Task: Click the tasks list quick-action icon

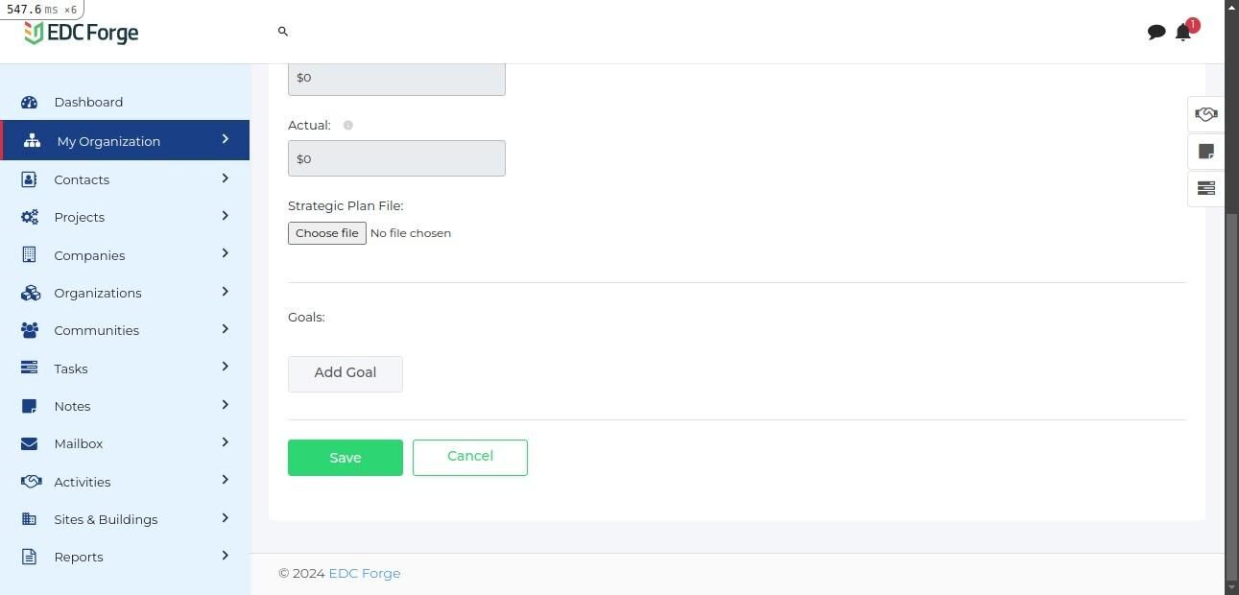Action: pyautogui.click(x=1206, y=188)
